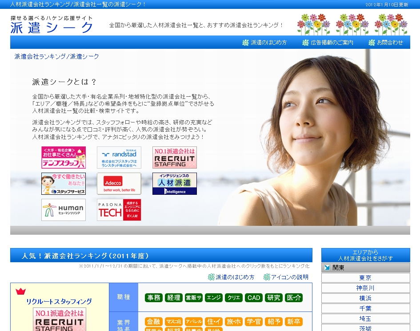Image resolution: width=420 pixels, height=331 pixels.
Task: Click the tagline 全国から厳選した人材派遣会社一覧と、おすすめ派遣会社ランキング！
Action: tap(196, 25)
